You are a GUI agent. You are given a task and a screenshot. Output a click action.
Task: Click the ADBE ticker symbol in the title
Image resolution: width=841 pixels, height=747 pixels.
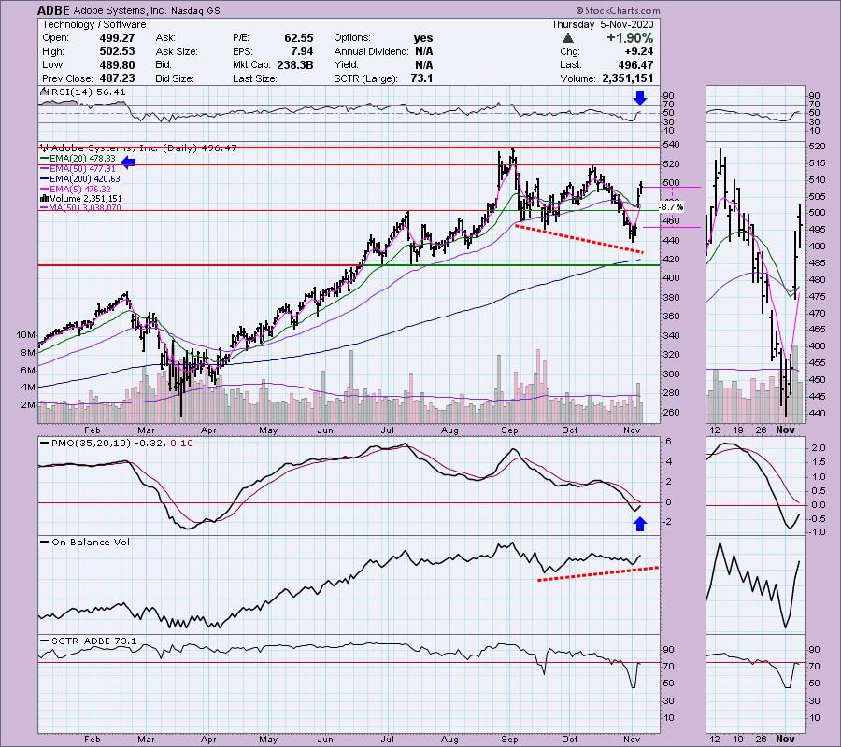55,10
